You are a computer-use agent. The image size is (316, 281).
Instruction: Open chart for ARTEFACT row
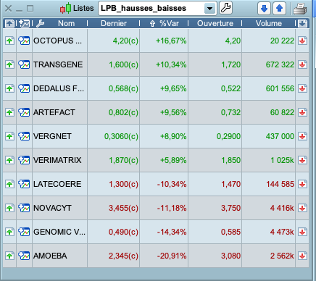point(24,112)
